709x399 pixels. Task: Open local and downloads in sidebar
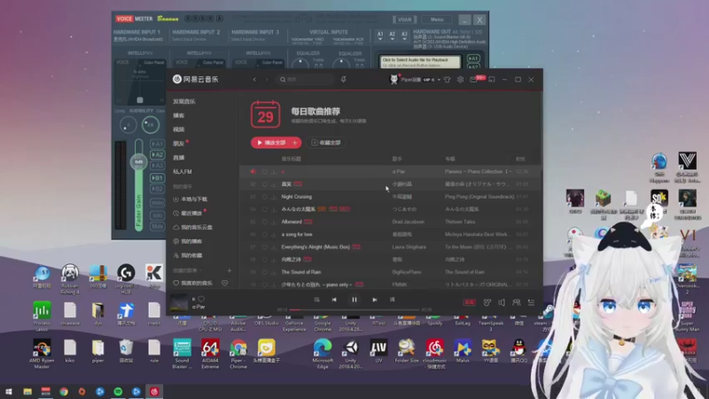click(191, 199)
